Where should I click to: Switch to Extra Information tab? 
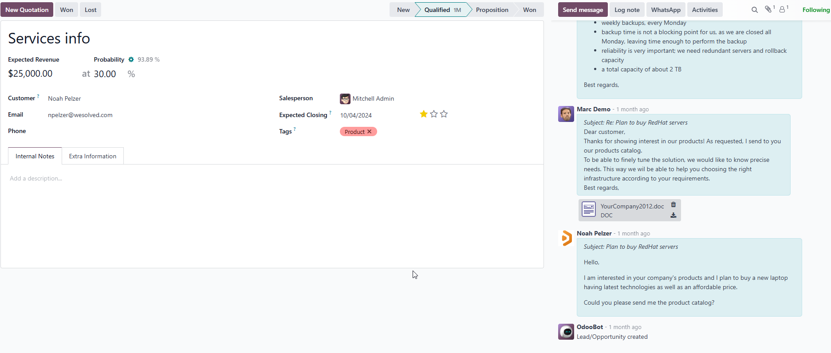92,156
